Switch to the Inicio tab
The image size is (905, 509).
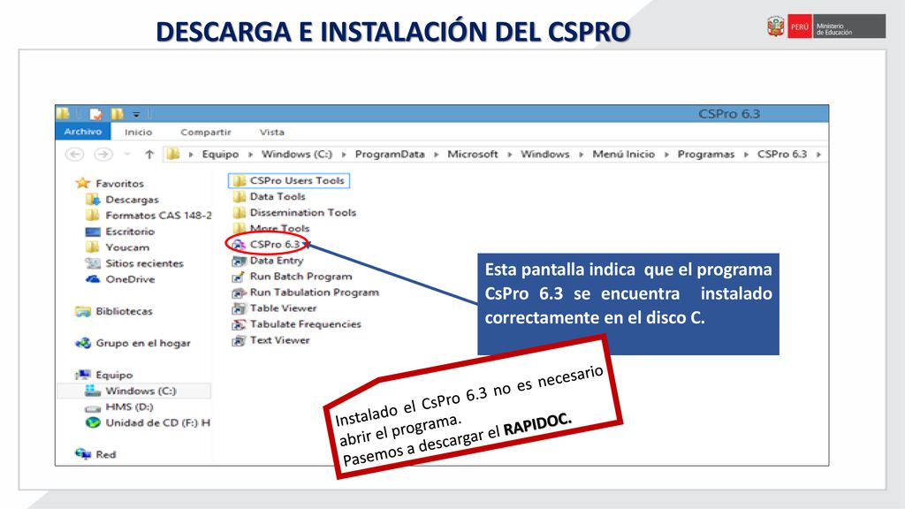point(138,133)
